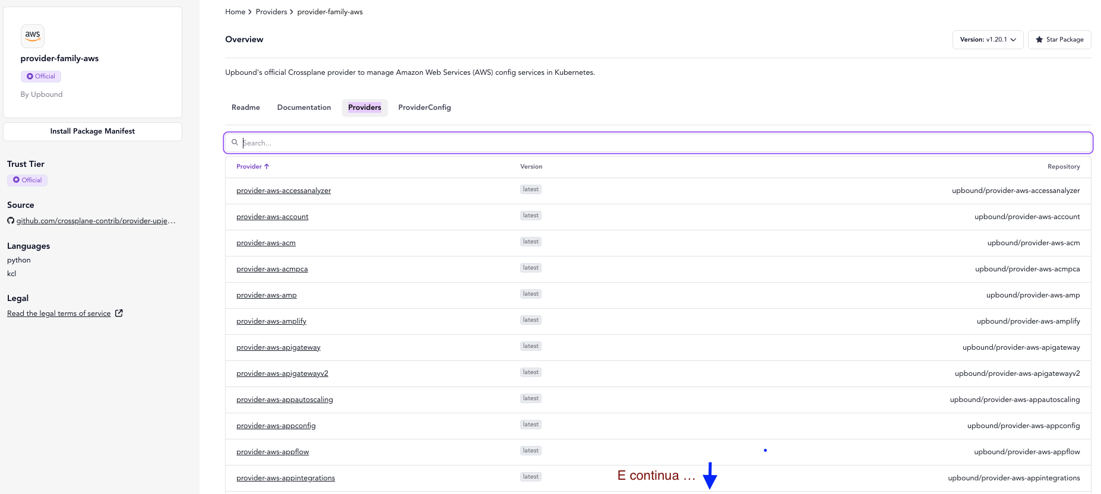Click the sort arrow beside Provider header
The height and width of the screenshot is (494, 1101).
coord(267,167)
